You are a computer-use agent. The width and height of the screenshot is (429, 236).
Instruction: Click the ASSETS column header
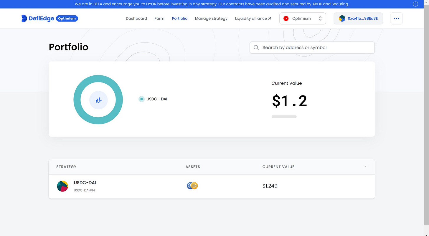[x=193, y=167]
